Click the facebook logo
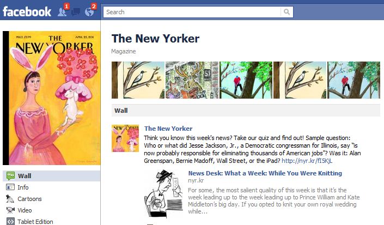 click(x=27, y=12)
